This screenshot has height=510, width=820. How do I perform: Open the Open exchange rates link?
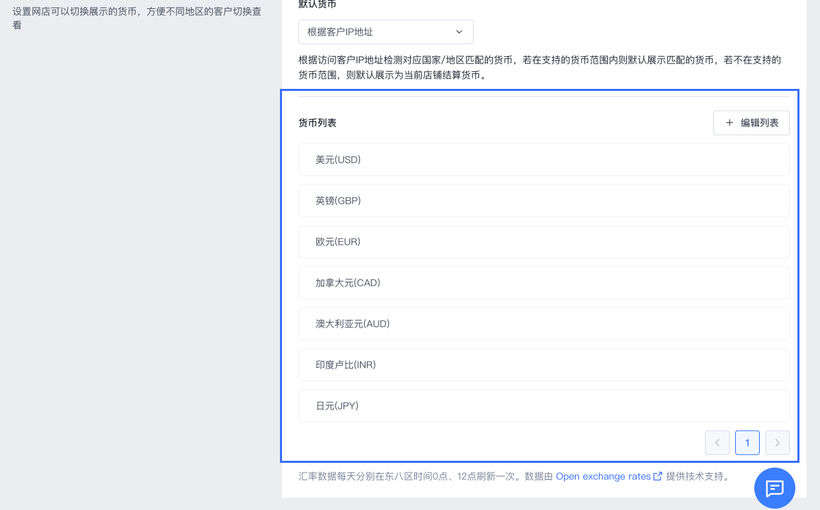pos(602,477)
